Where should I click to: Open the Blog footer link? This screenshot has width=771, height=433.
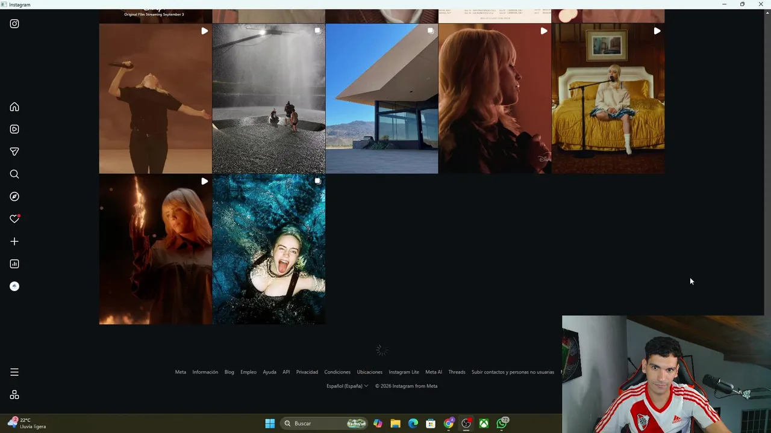[229, 372]
